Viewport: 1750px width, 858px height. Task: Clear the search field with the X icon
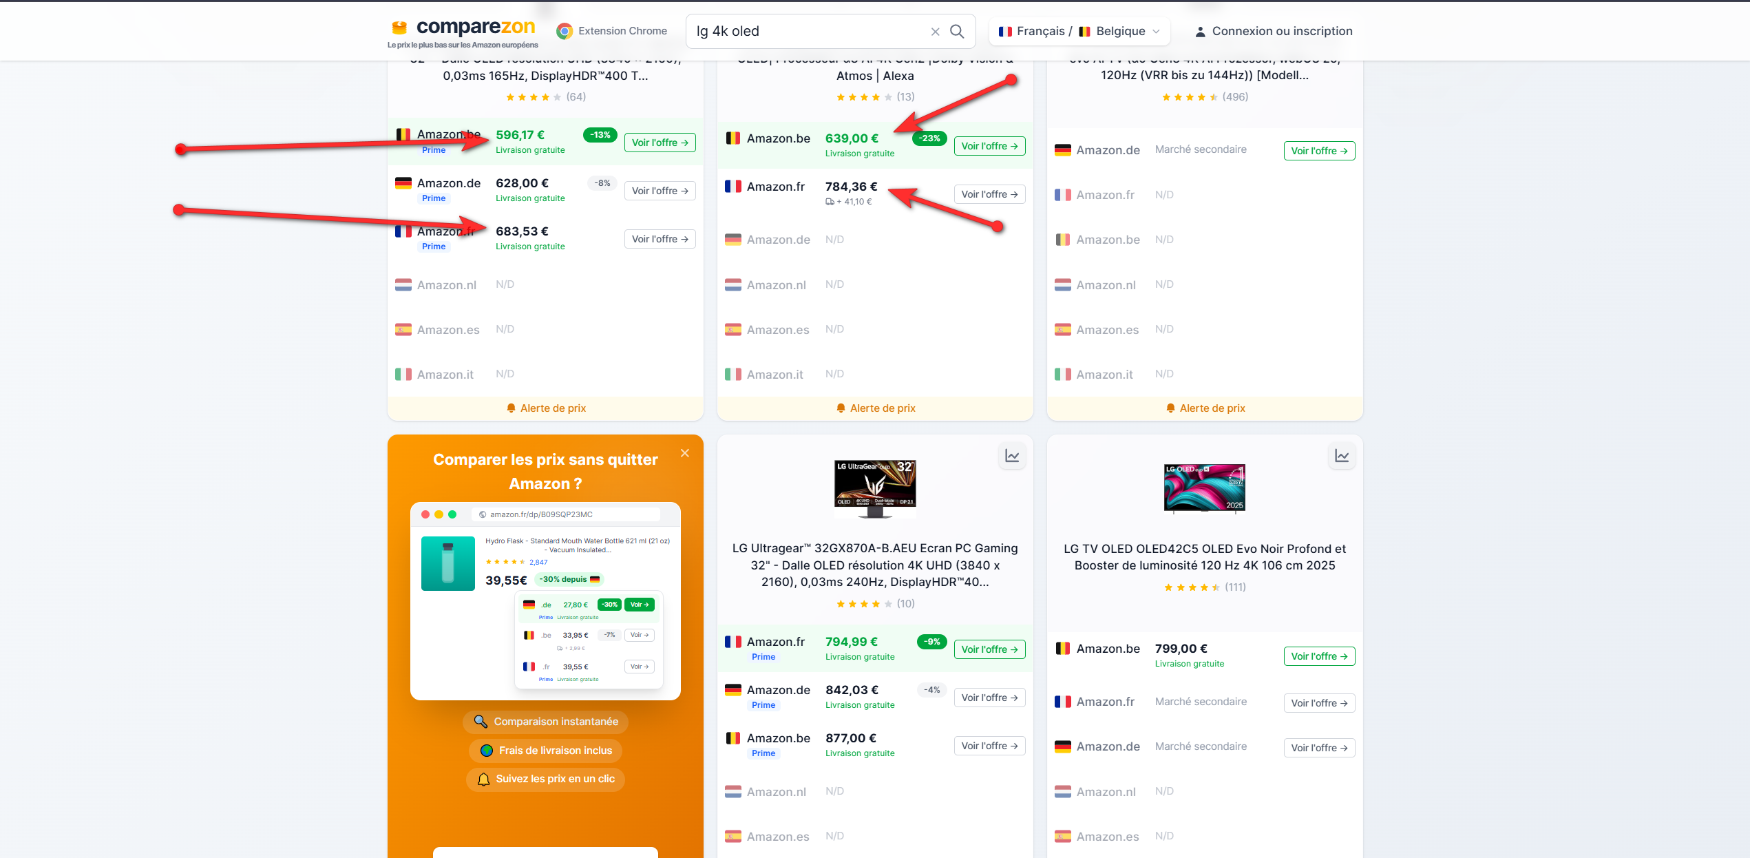935,32
